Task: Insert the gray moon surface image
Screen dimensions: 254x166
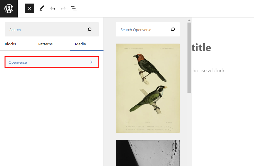Action: (x=148, y=153)
